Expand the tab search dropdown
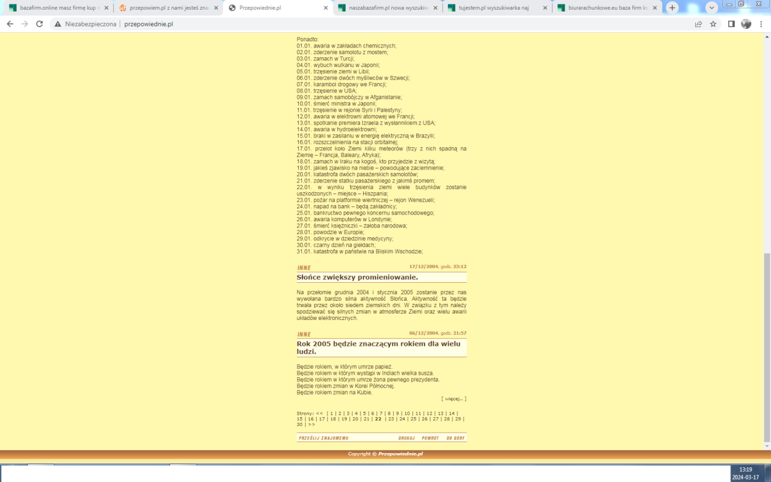This screenshot has height=482, width=771. coord(711,8)
